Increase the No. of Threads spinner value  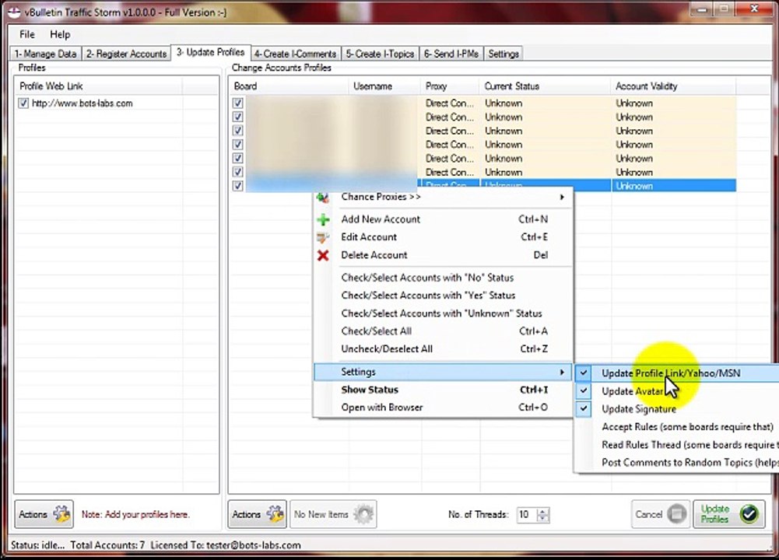pyautogui.click(x=543, y=511)
